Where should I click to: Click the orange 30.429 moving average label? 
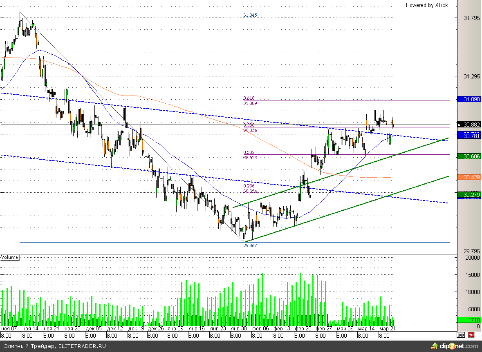coord(469,177)
